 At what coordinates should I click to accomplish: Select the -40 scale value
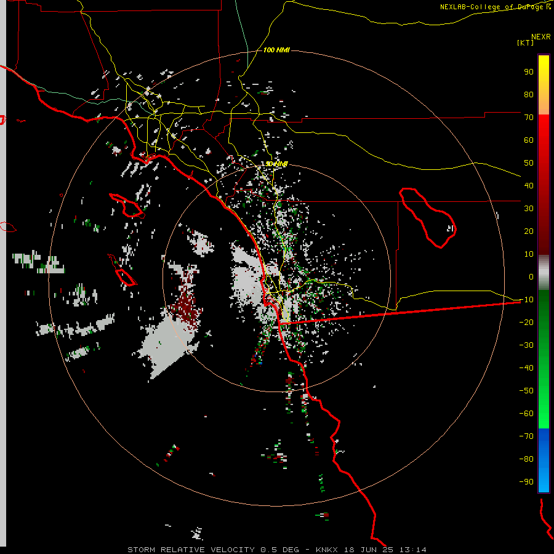pos(526,368)
